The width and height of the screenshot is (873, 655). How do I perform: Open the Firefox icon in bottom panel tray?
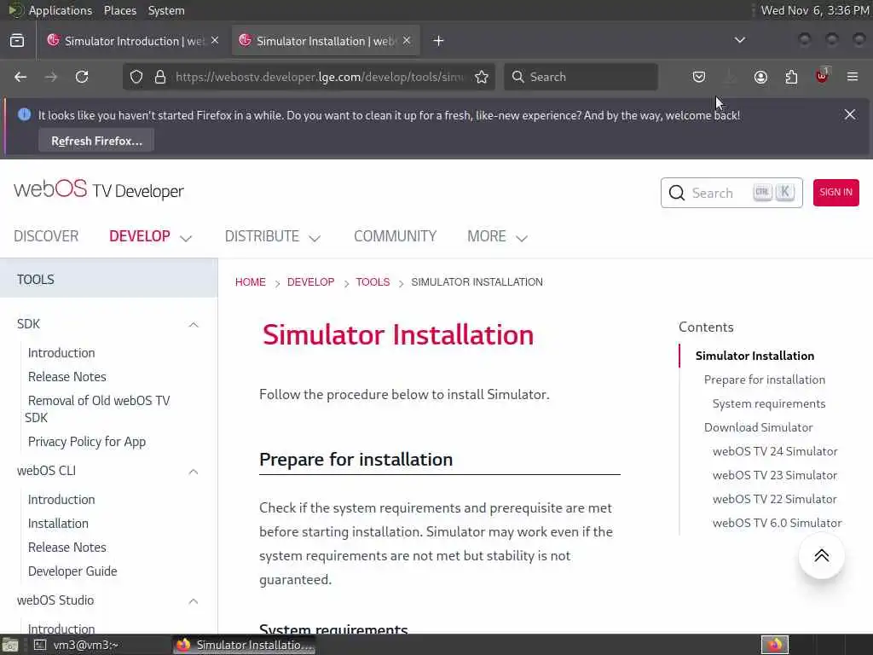coord(774,645)
